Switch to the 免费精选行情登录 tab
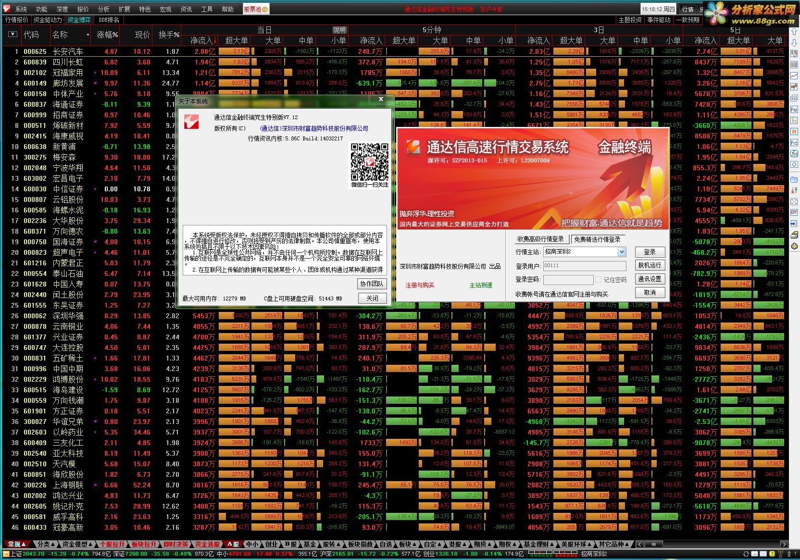 [597, 239]
